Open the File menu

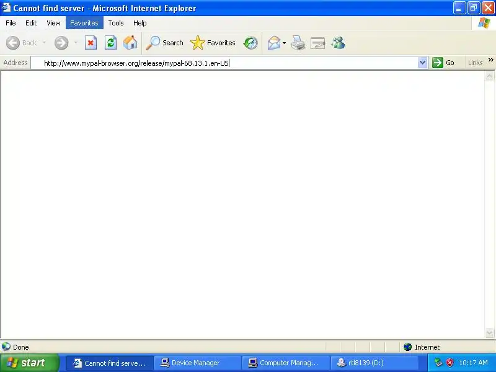[x=11, y=23]
